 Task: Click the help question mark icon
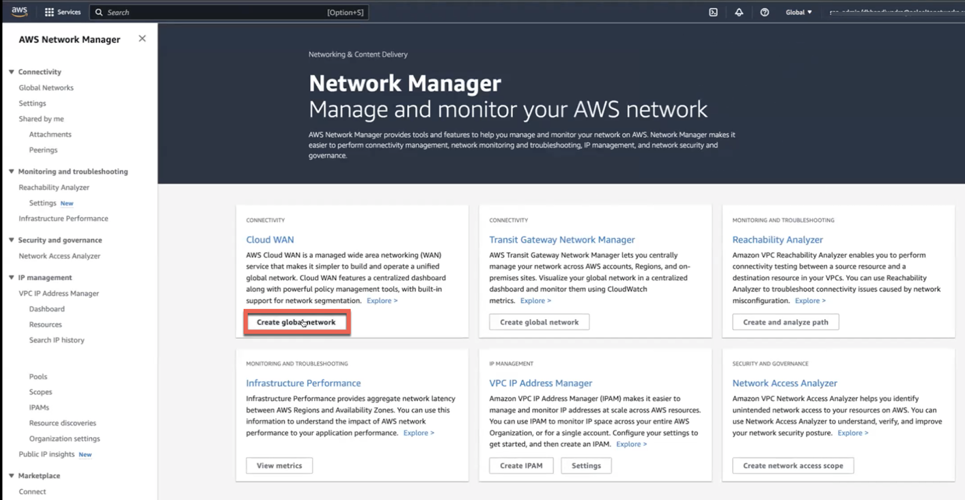[x=764, y=12]
